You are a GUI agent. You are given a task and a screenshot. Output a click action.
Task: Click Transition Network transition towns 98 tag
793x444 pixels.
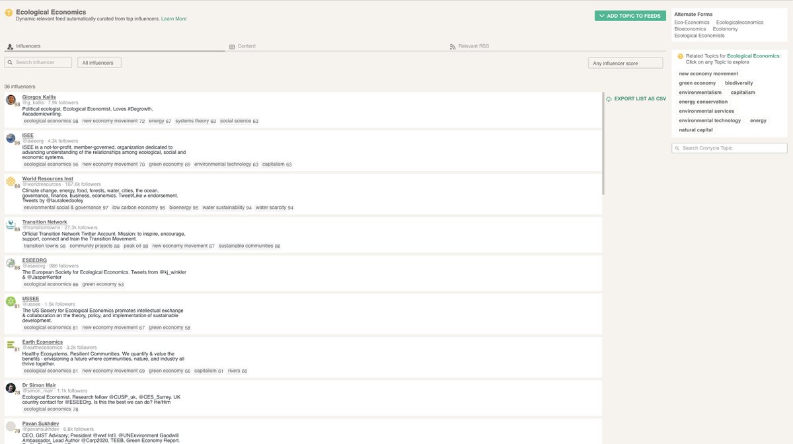[x=45, y=246]
